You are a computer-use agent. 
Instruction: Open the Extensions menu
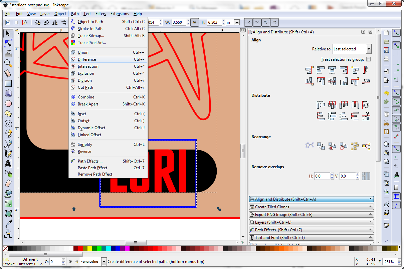tap(120, 14)
